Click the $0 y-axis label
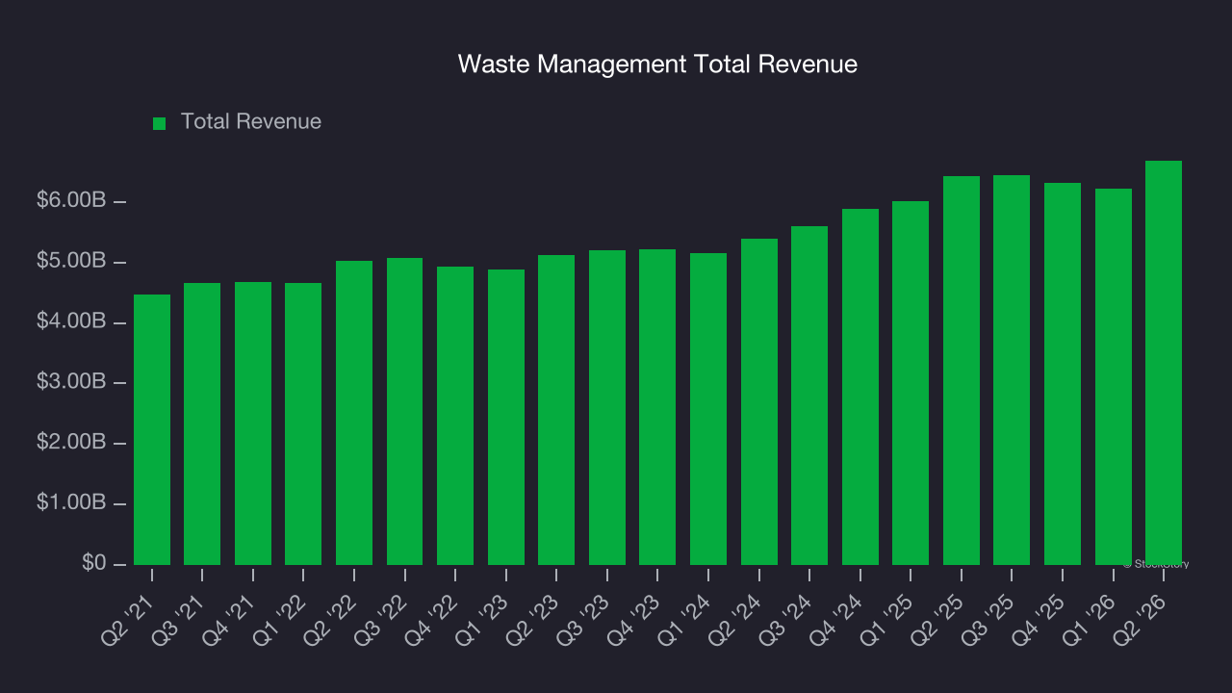The width and height of the screenshot is (1232, 693). [x=94, y=564]
